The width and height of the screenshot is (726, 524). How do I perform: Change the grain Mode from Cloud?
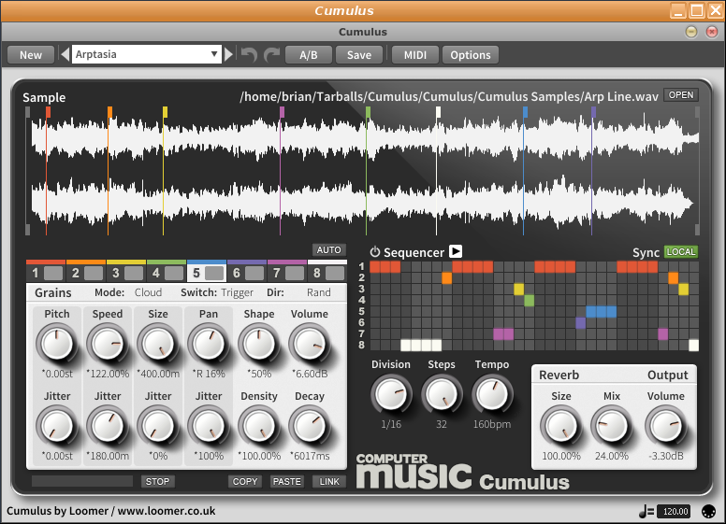point(148,292)
